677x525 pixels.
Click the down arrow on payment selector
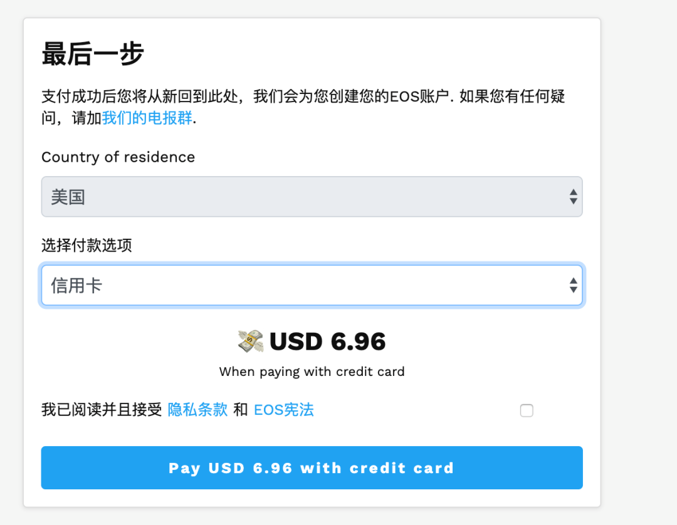click(x=572, y=289)
